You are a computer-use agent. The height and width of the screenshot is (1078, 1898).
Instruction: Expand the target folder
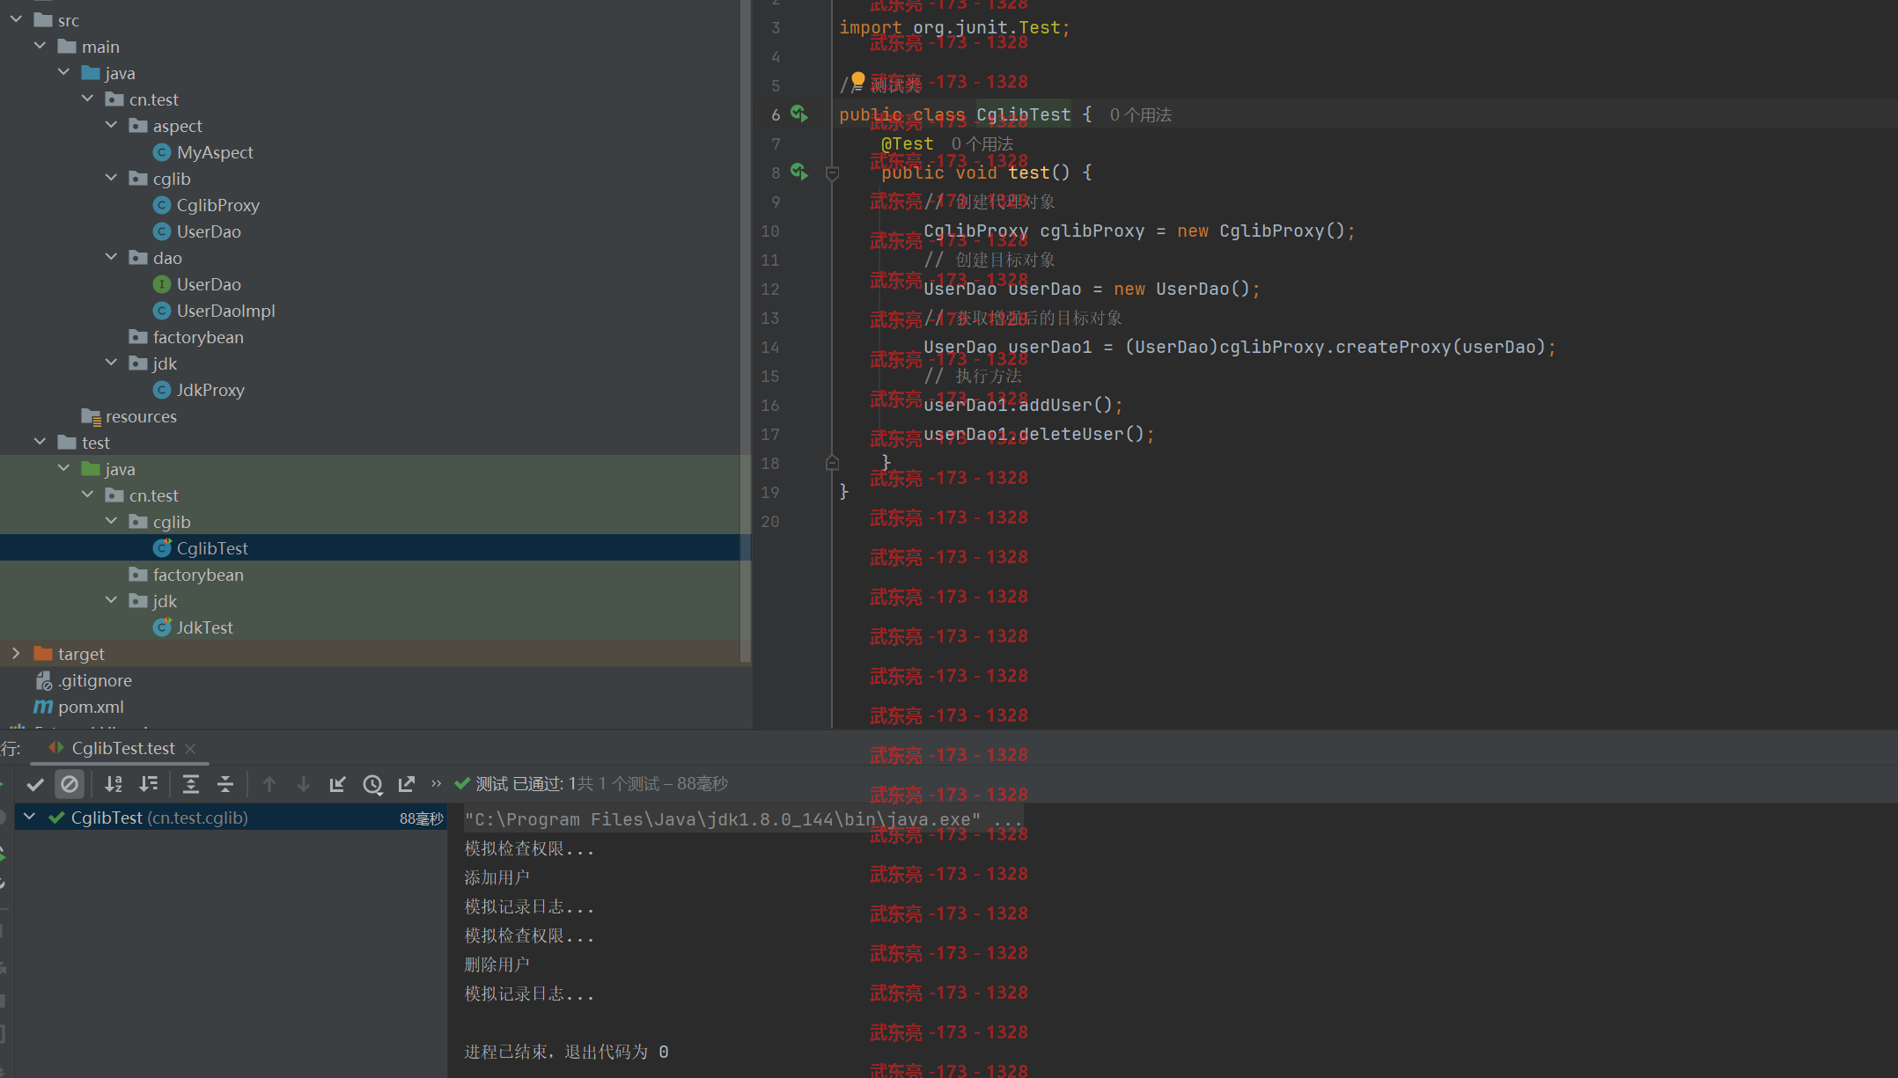click(16, 653)
